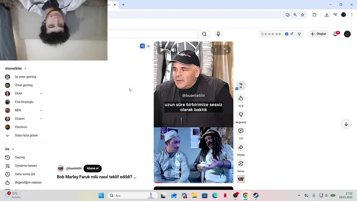Install app icon in address bar

pyautogui.click(x=288, y=15)
